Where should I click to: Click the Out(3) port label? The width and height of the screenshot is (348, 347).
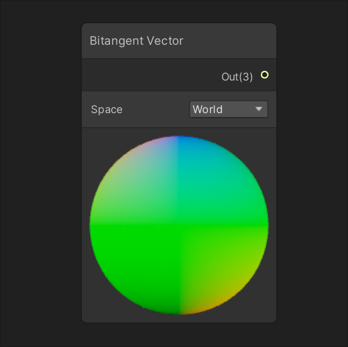(237, 77)
